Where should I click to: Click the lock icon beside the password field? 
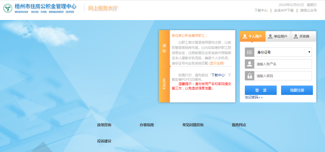pyautogui.click(x=250, y=76)
